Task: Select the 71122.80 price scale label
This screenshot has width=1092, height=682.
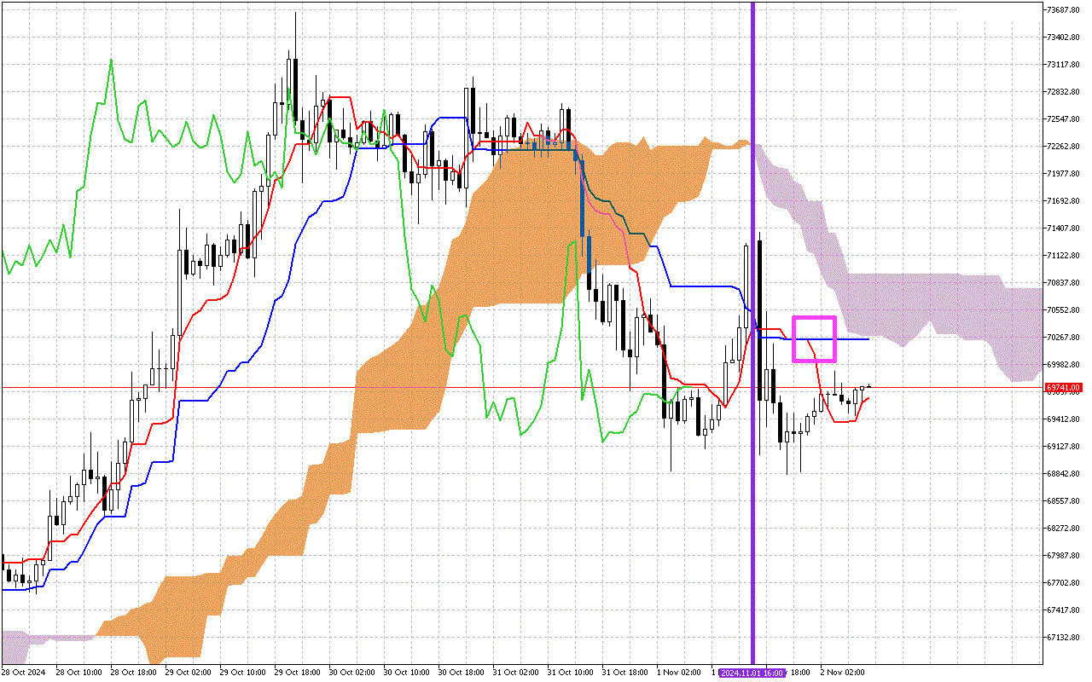Action: [1063, 256]
